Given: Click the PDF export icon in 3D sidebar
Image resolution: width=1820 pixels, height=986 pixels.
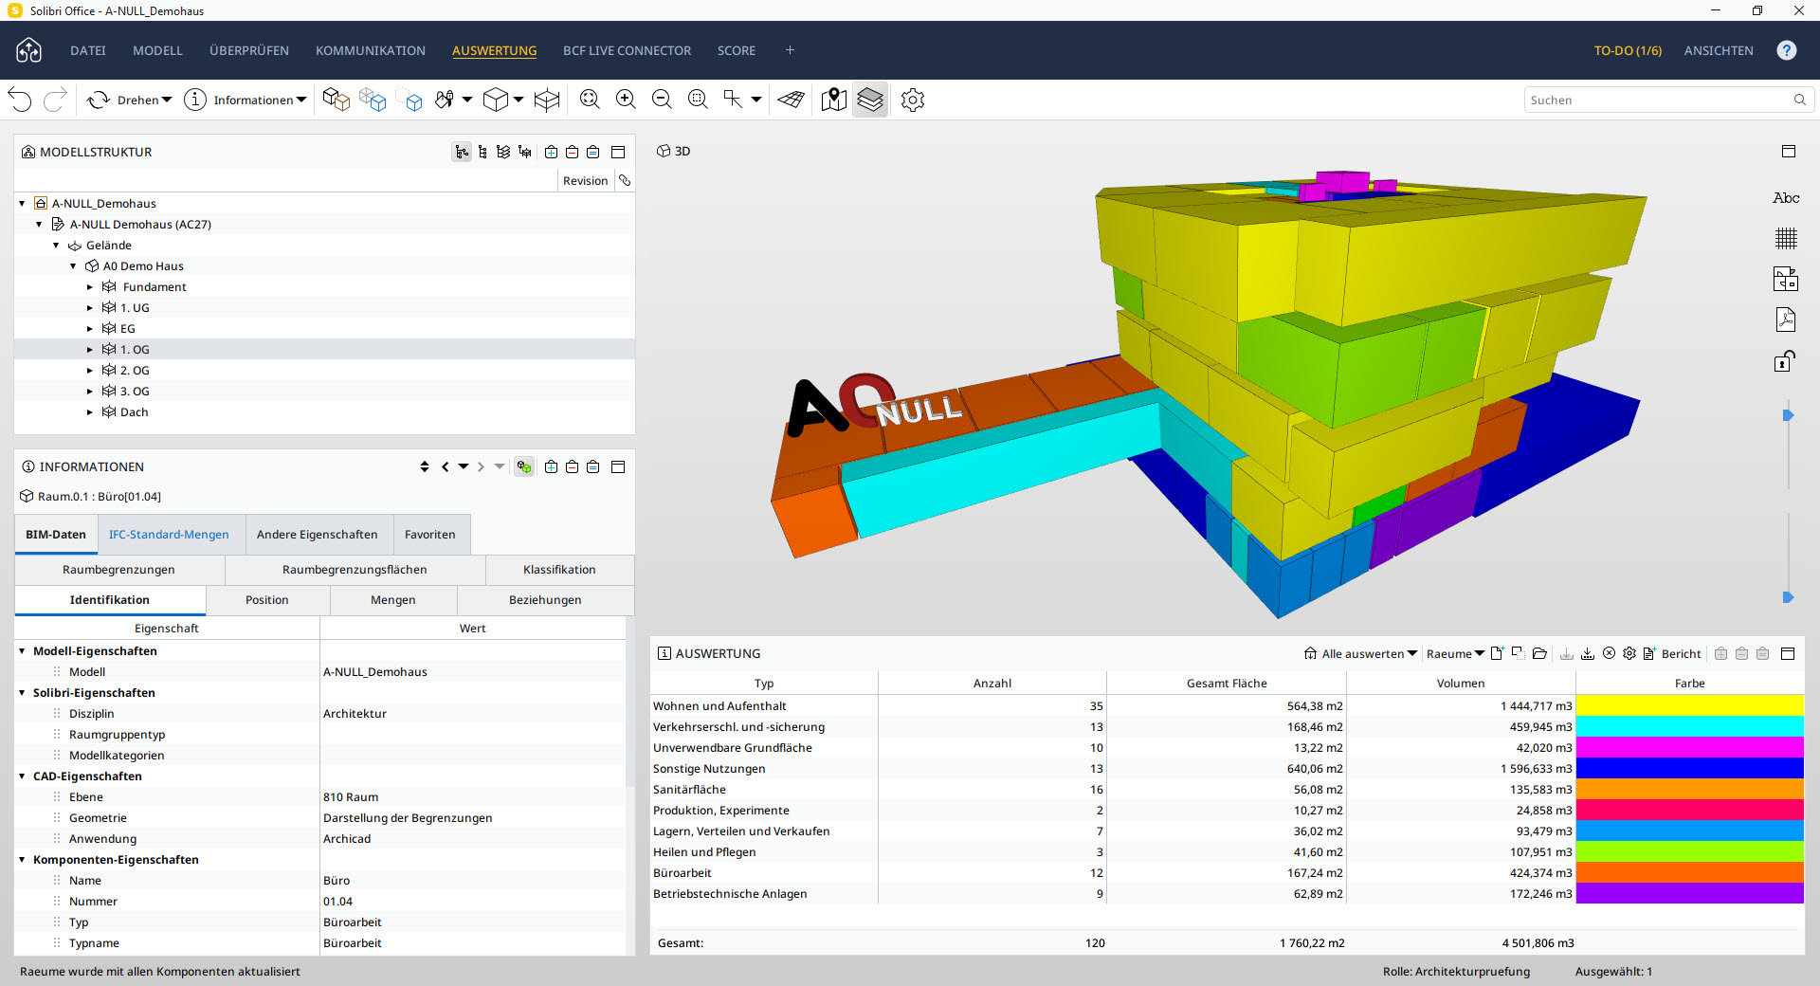Looking at the screenshot, I should (1786, 320).
